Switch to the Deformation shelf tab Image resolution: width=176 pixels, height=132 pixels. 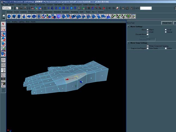(x=48, y=12)
